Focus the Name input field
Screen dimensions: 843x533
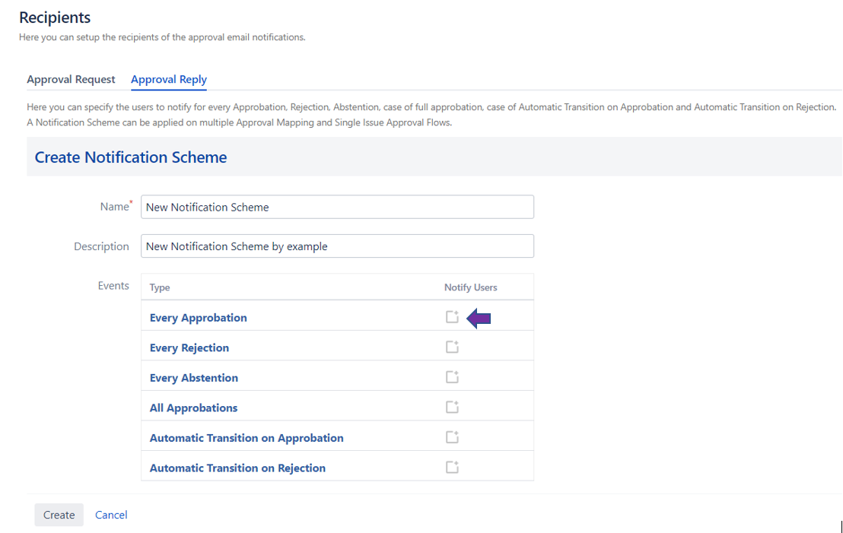(337, 207)
